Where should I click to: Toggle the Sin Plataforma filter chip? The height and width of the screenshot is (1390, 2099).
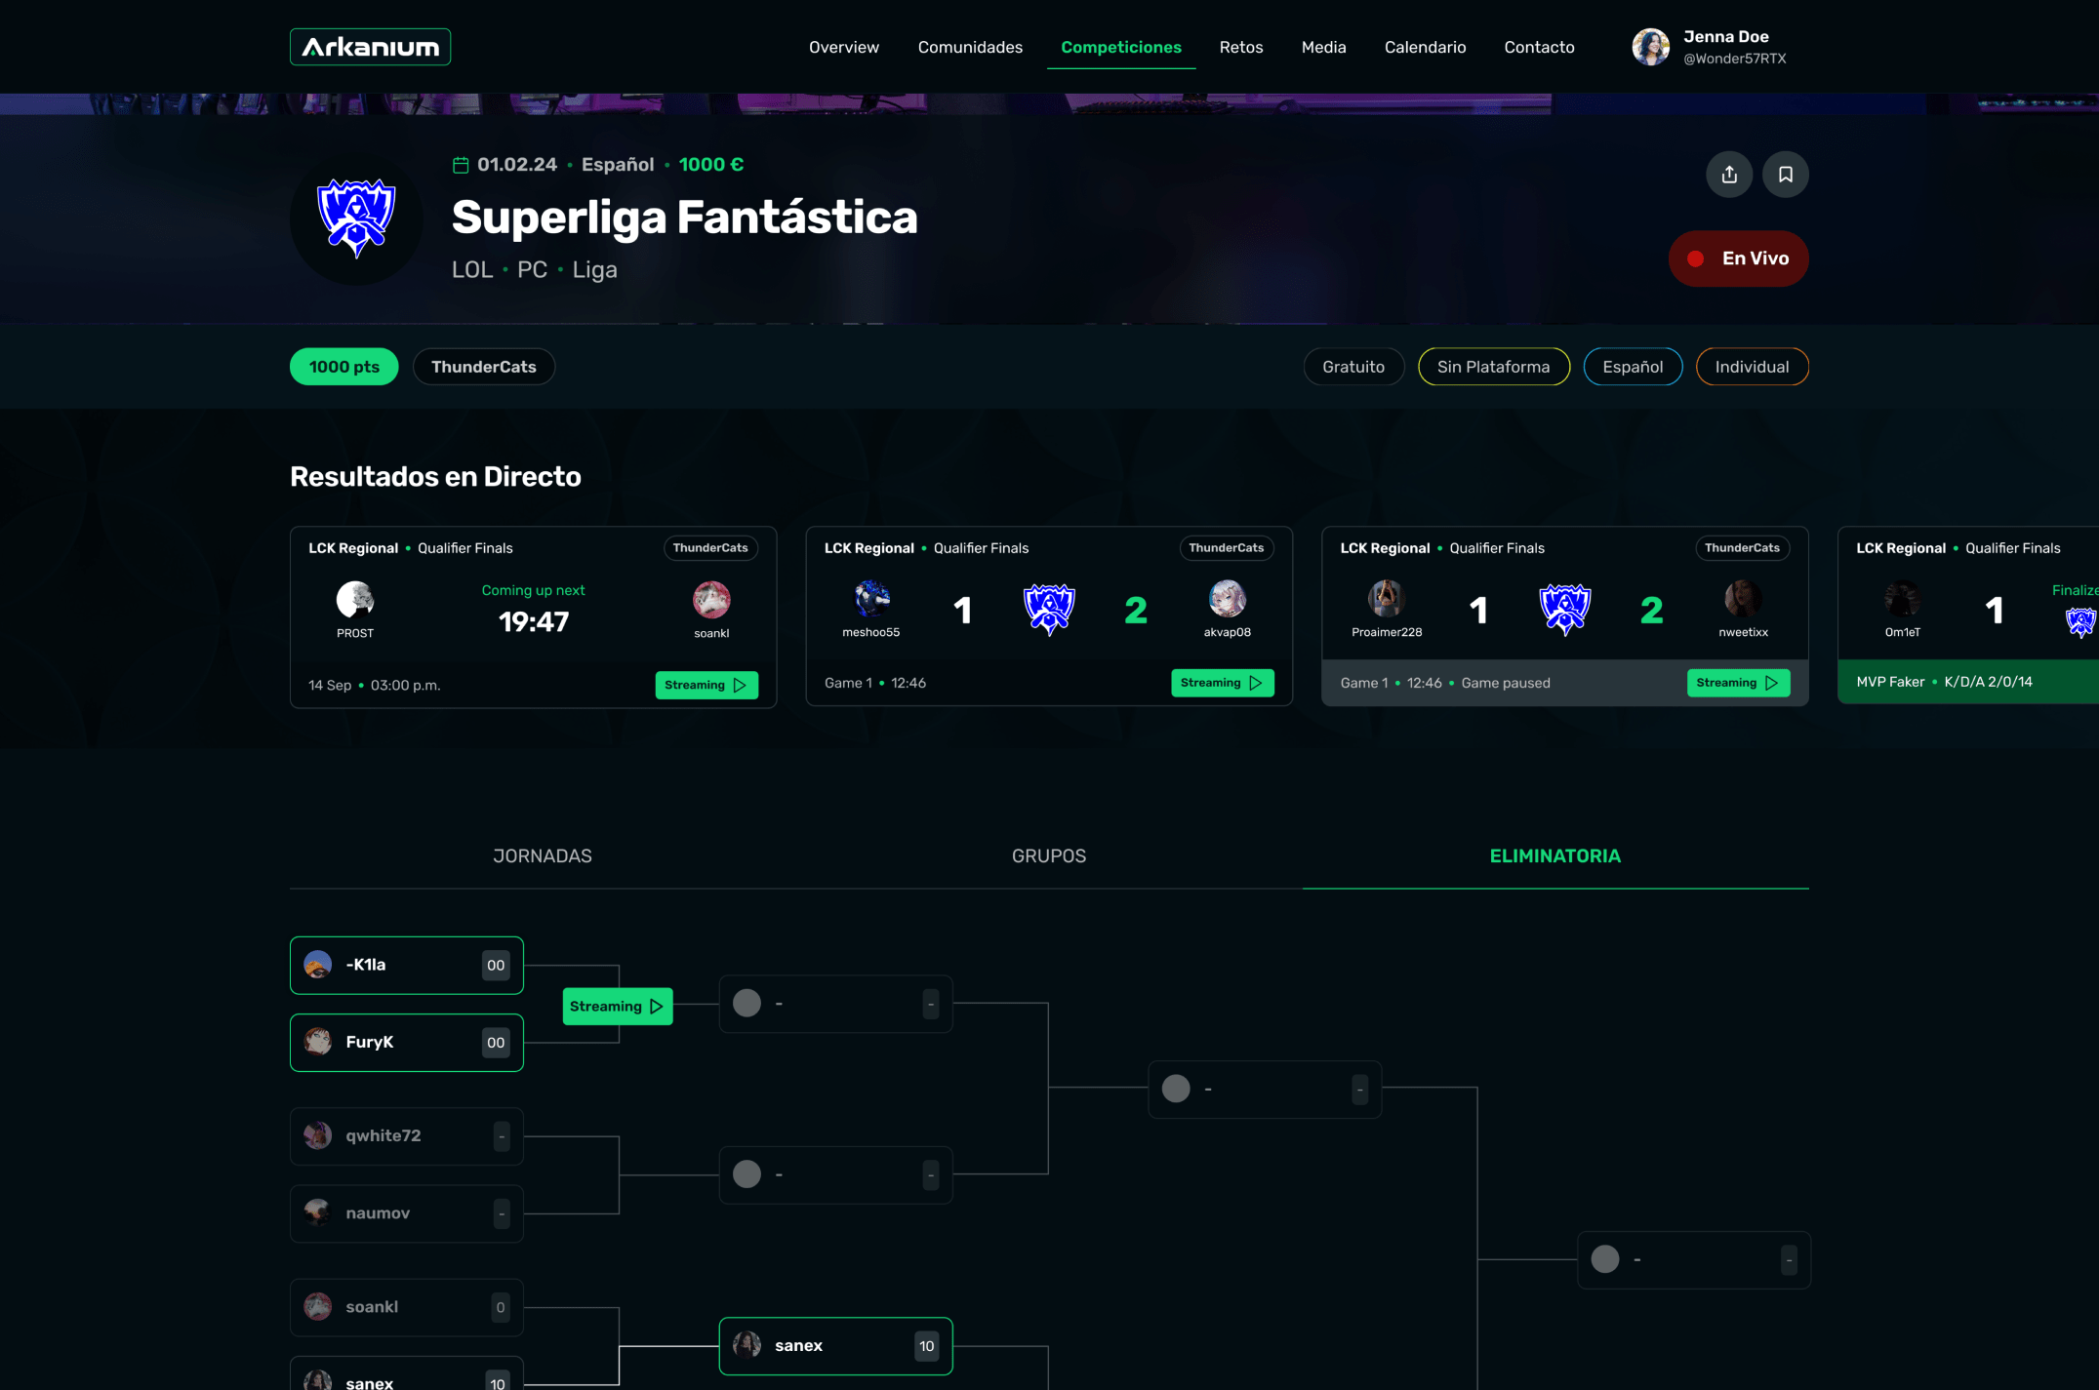tap(1493, 367)
